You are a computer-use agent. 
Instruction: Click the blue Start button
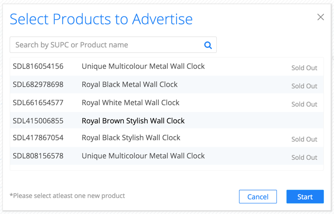(305, 197)
